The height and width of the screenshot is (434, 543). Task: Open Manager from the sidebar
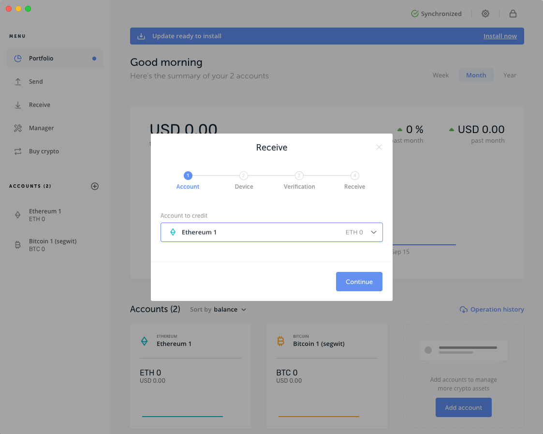click(x=18, y=128)
